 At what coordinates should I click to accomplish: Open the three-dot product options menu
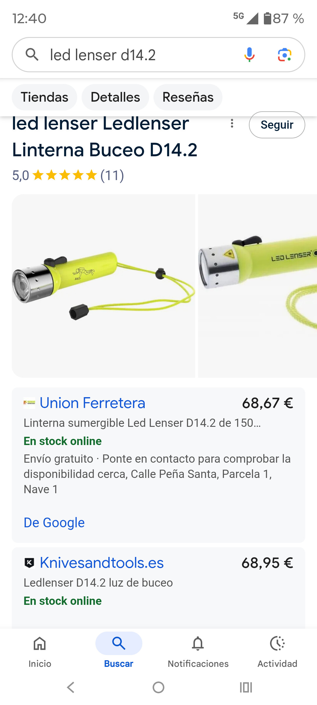pos(232,123)
